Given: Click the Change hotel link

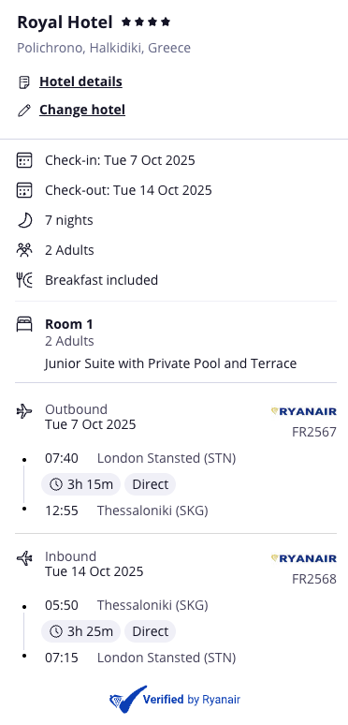Looking at the screenshot, I should 82,110.
